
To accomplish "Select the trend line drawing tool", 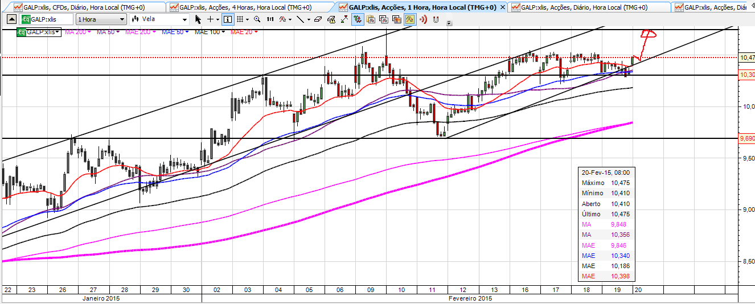I will [x=300, y=19].
